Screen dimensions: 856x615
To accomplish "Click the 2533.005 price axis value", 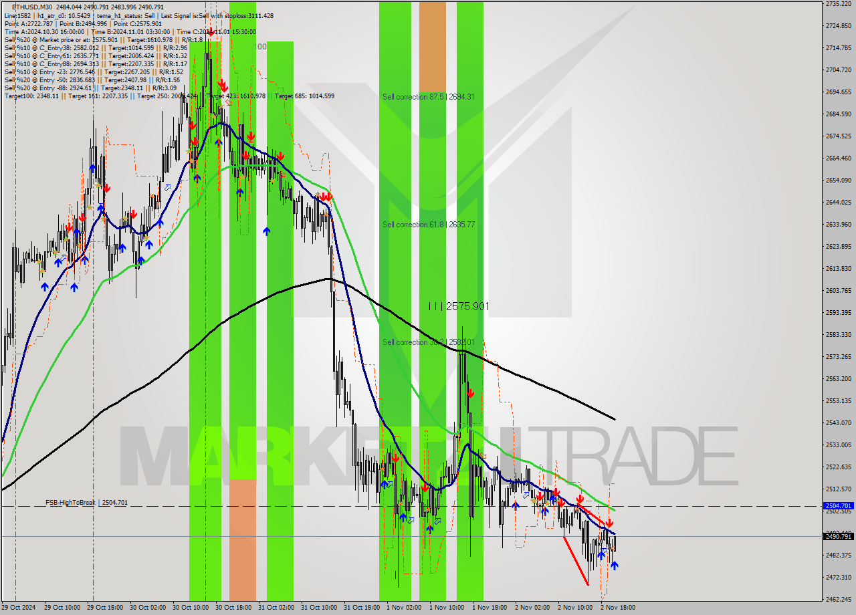I will click(x=839, y=445).
